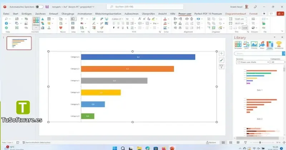Switch to normal view in status bar
The image size is (286, 150).
tap(223, 142)
